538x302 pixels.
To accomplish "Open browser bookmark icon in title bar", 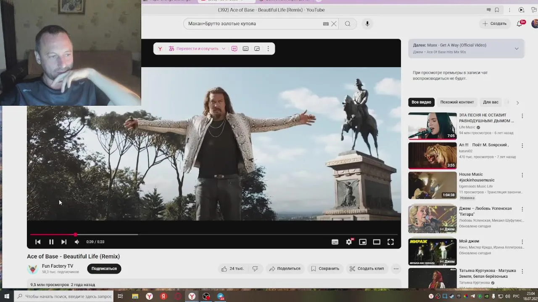I will tap(497, 10).
